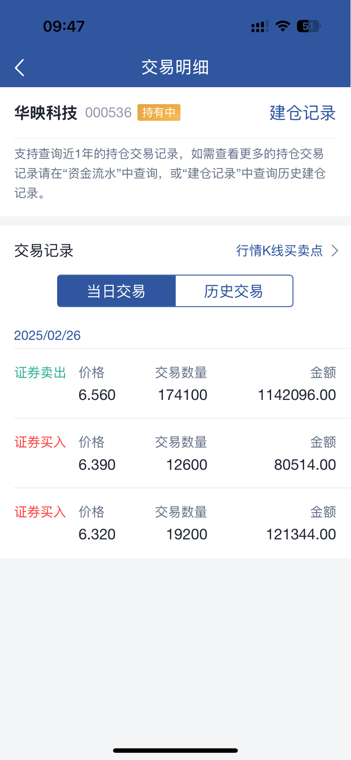Switch to the 历史交易 tab

234,291
